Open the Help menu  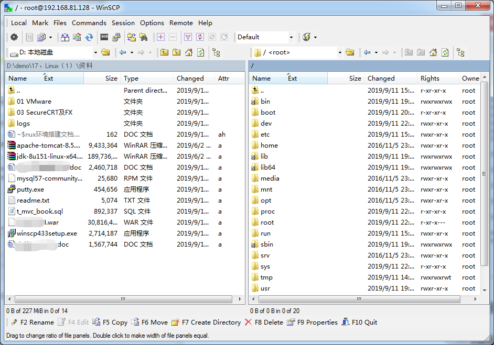205,23
